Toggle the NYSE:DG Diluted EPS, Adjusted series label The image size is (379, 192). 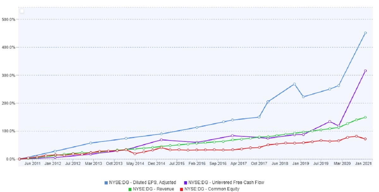pyautogui.click(x=142, y=183)
